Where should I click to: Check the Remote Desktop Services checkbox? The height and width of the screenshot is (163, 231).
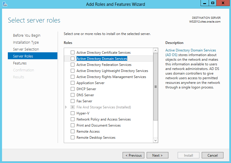pyautogui.click(x=72, y=138)
